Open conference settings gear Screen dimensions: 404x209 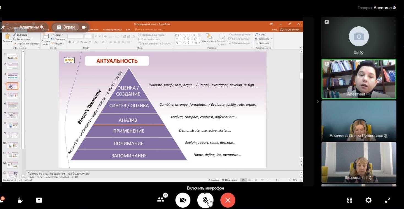coord(368,200)
